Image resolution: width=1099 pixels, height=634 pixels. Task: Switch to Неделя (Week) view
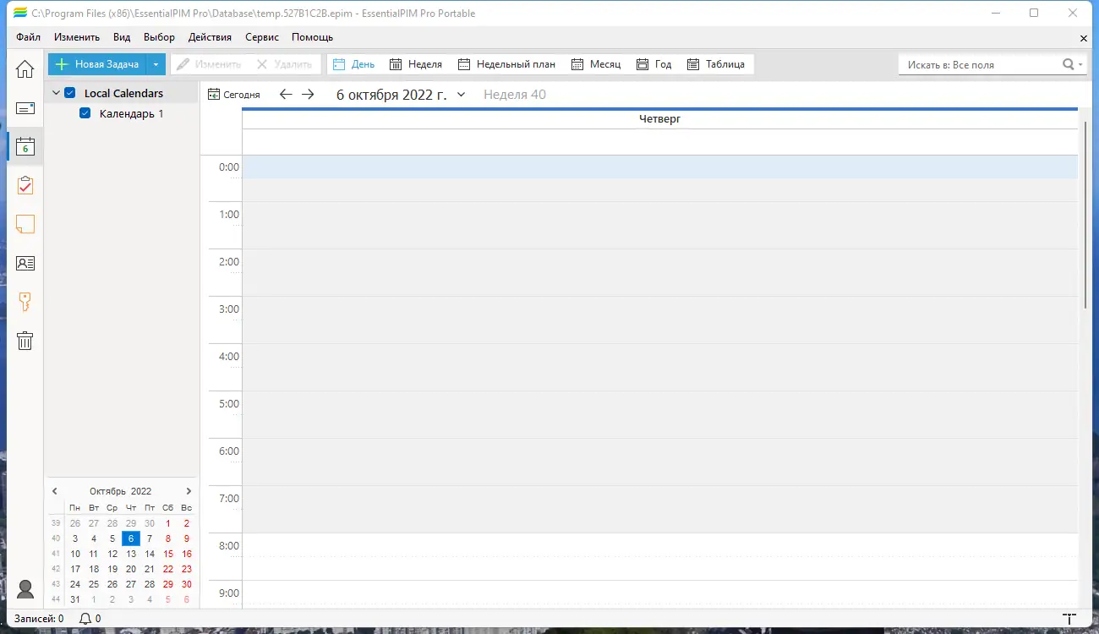(x=416, y=64)
